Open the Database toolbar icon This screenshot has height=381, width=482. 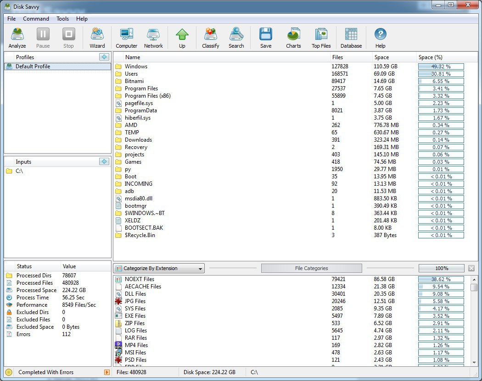pos(351,38)
